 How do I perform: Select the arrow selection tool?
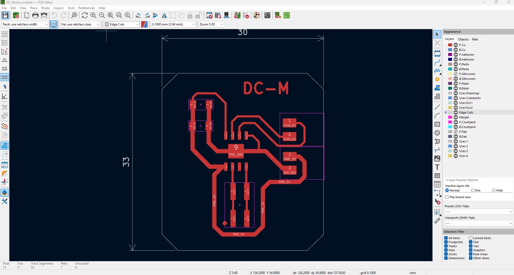[437, 34]
